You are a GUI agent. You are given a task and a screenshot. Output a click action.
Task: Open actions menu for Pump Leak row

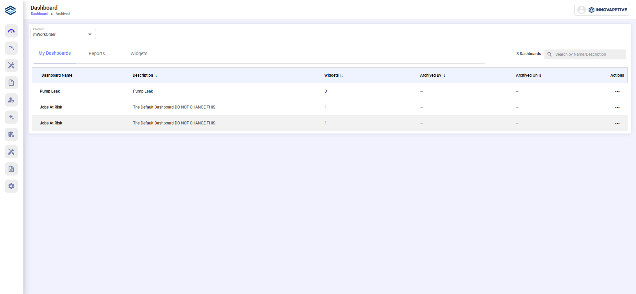[x=617, y=91]
